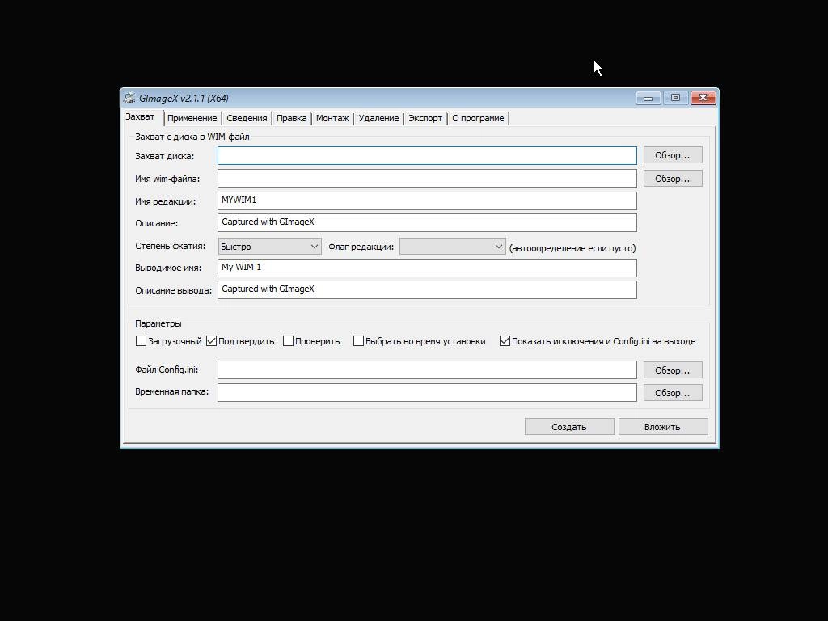The image size is (828, 621).
Task: Open the Сведения tab
Action: 247,118
